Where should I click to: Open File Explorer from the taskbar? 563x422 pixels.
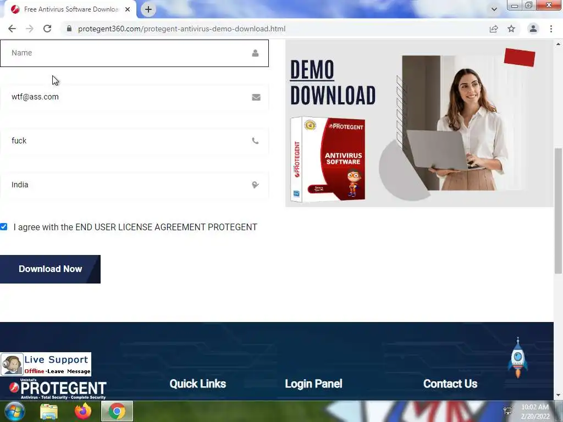tap(49, 411)
